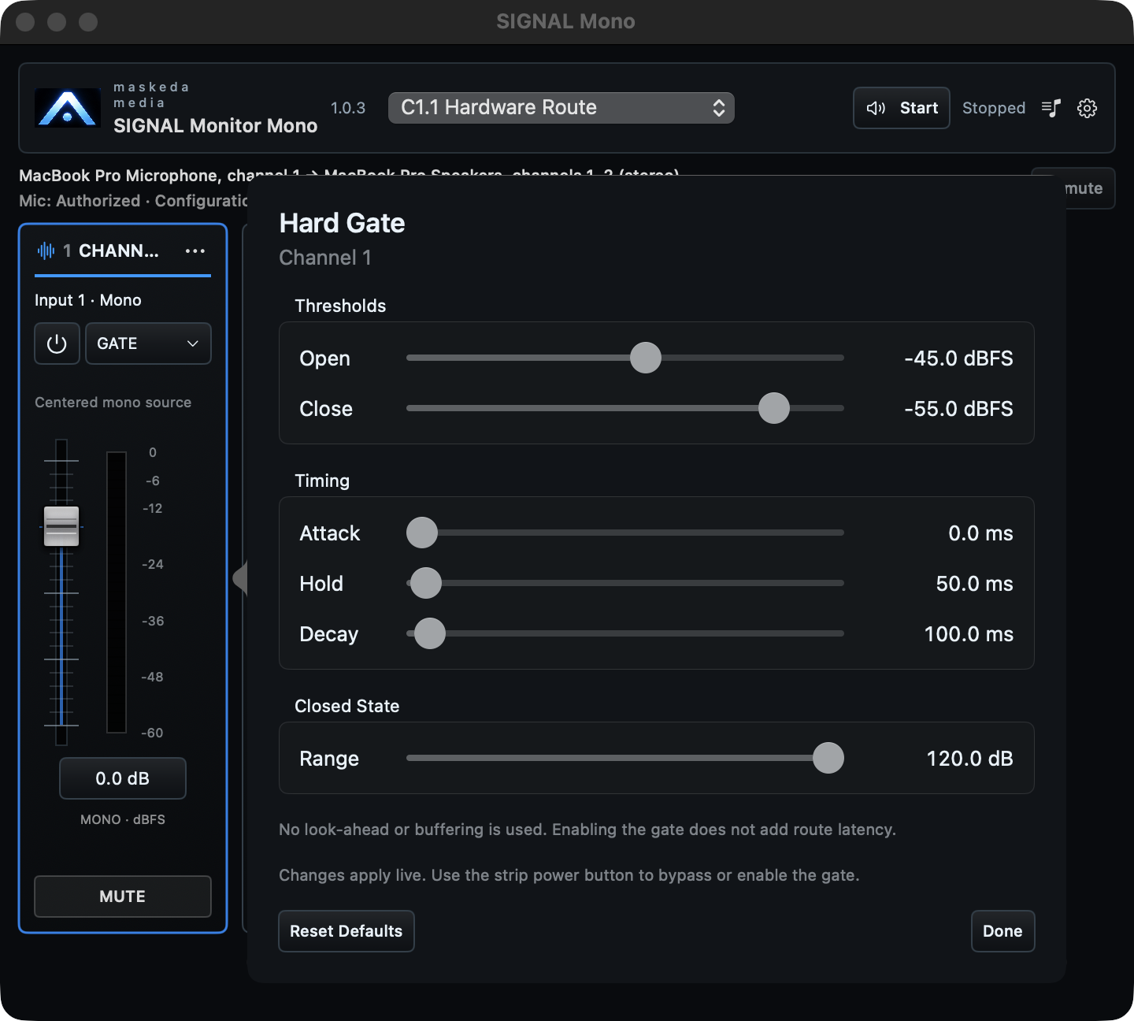The image size is (1134, 1021).
Task: Click the Range slider handle
Action: pyautogui.click(x=828, y=758)
